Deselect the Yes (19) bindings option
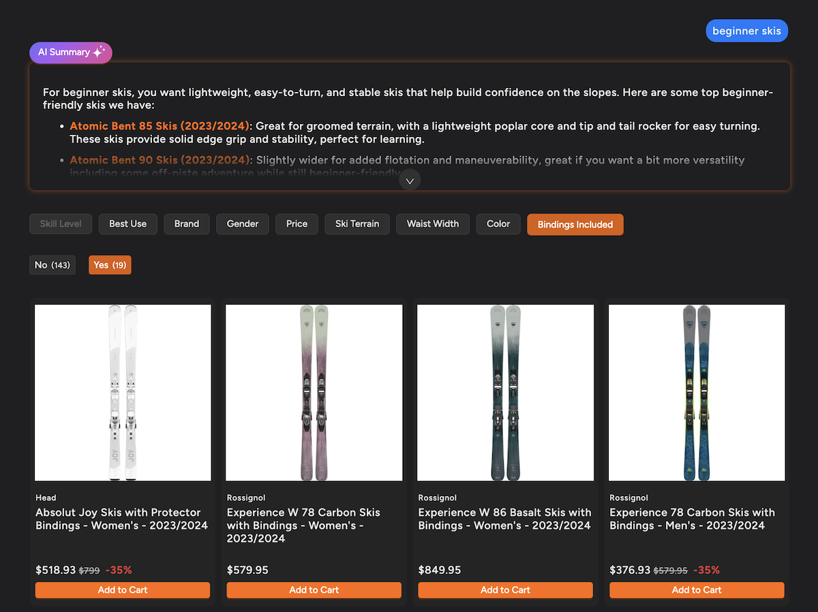This screenshot has width=818, height=612. (110, 265)
